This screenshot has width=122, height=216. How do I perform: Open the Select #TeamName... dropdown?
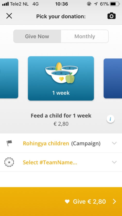pyautogui.click(x=61, y=162)
